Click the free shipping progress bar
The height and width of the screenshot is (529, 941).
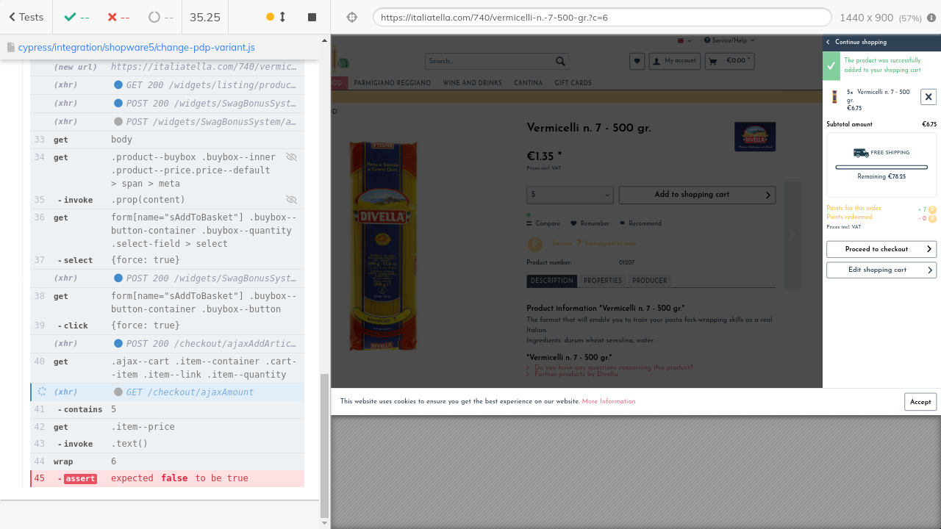(881, 168)
